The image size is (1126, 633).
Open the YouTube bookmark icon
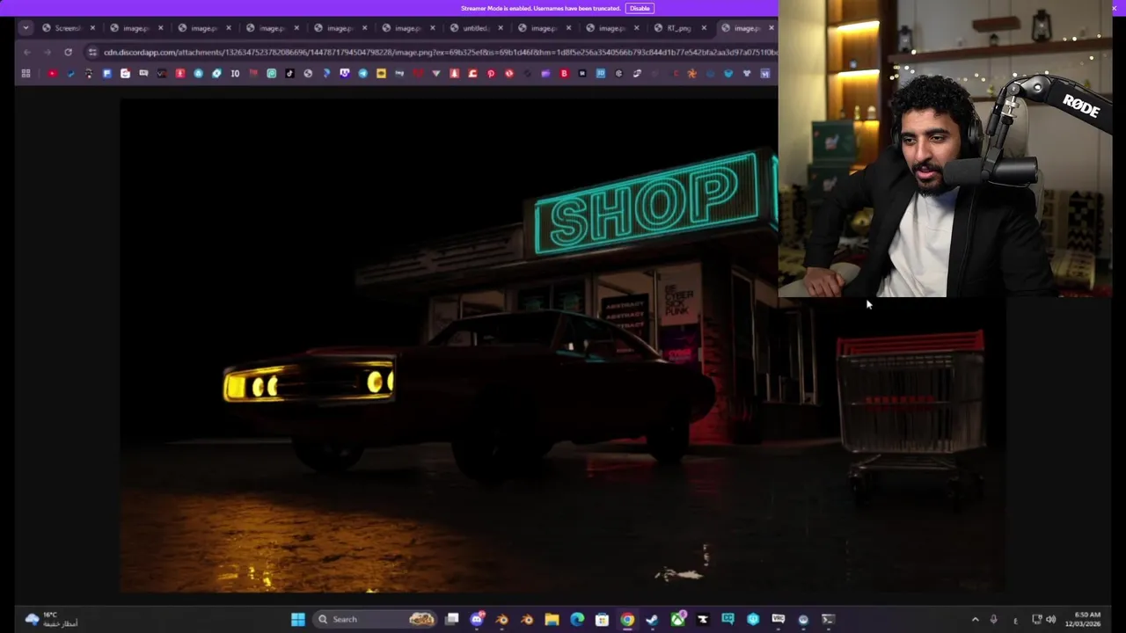(52, 74)
